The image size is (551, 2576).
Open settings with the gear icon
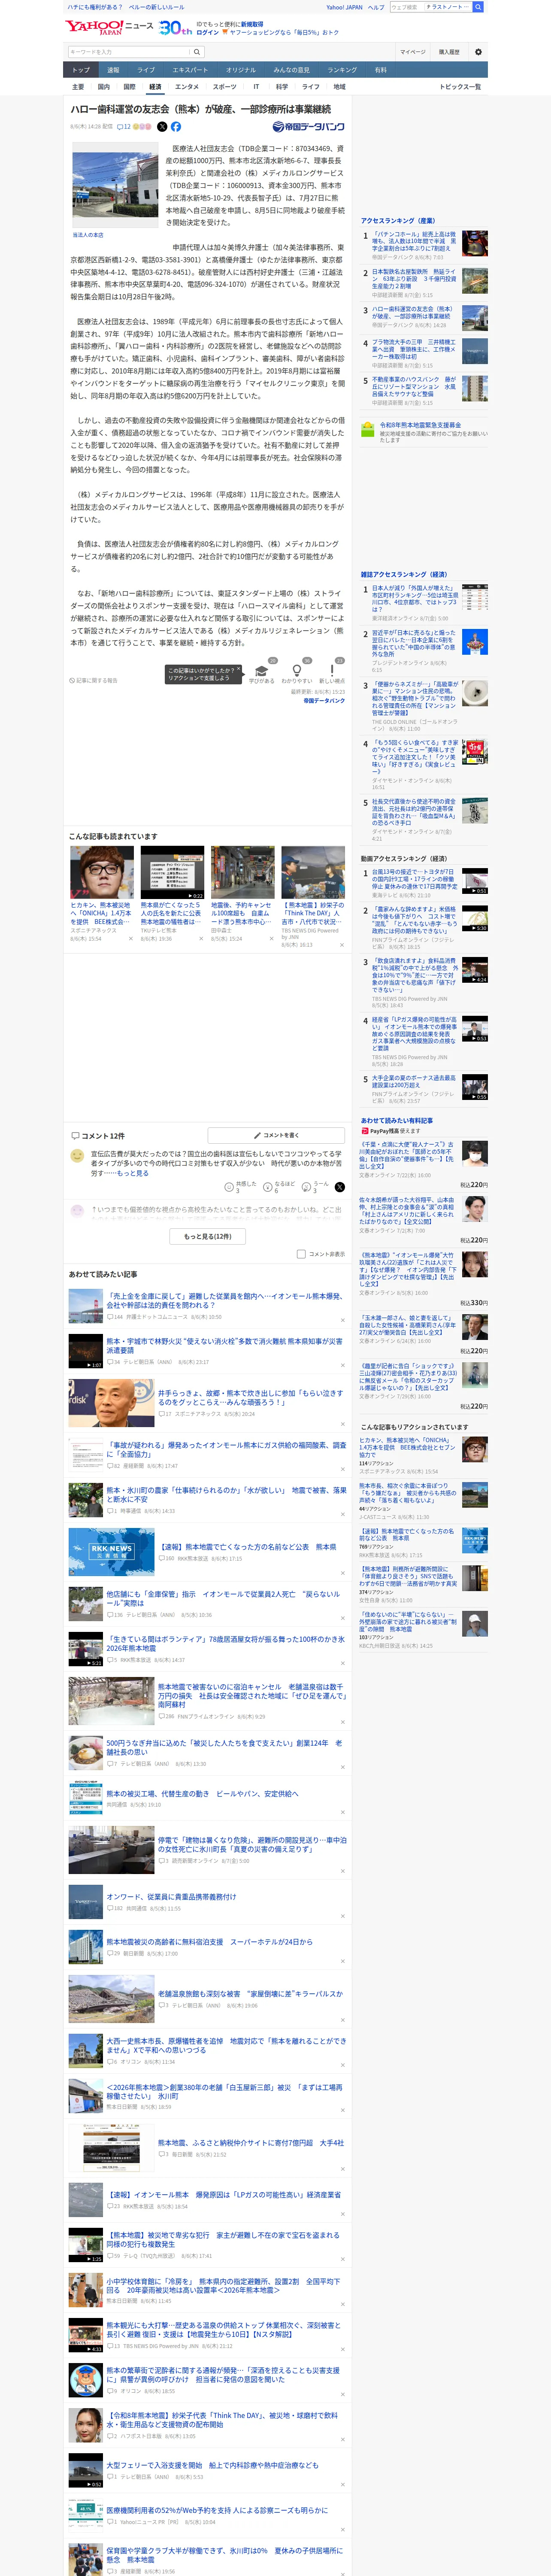pyautogui.click(x=478, y=52)
